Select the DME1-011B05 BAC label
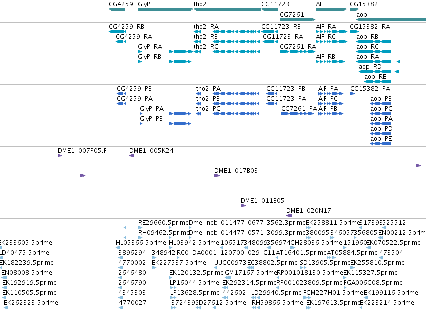Viewport: 426px width, 310px height. click(262, 201)
